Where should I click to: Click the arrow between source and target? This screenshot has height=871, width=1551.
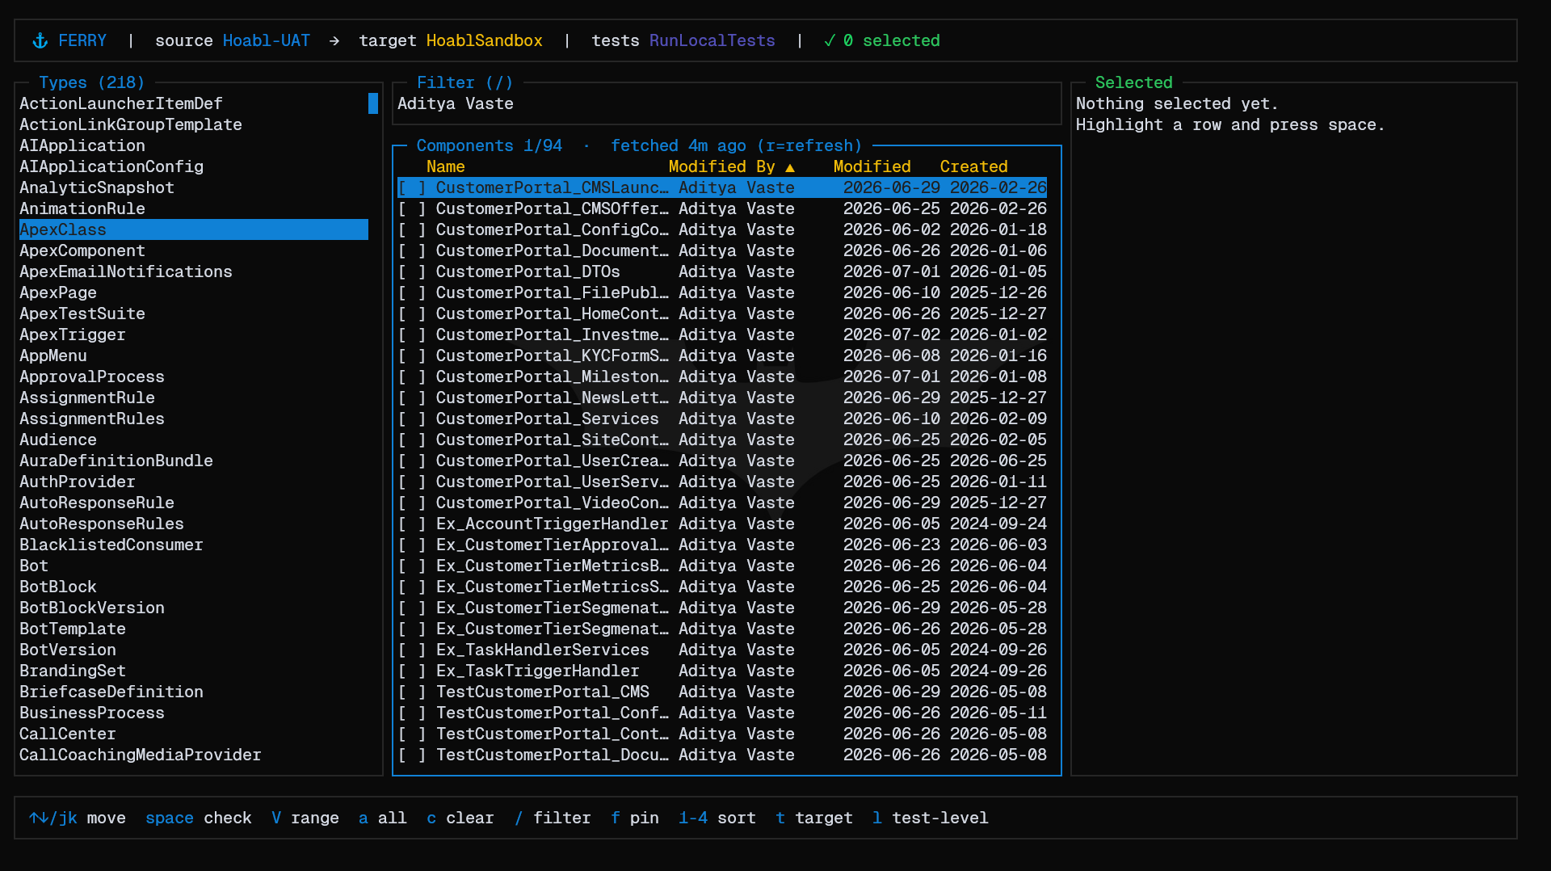click(x=334, y=40)
